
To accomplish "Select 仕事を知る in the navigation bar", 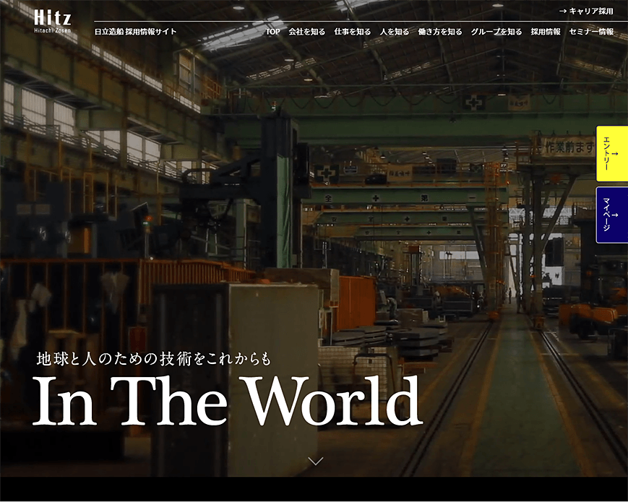I will [352, 32].
